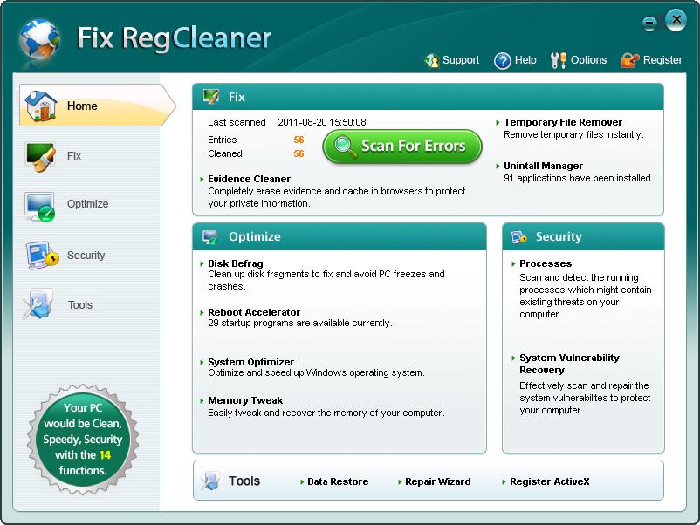Select the Fix sidebar icon
Image resolution: width=700 pixels, height=525 pixels.
[x=39, y=155]
